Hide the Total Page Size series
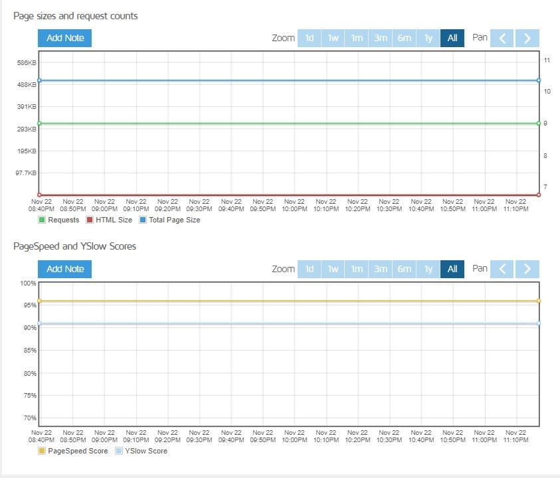The width and height of the screenshot is (560, 478). click(169, 220)
